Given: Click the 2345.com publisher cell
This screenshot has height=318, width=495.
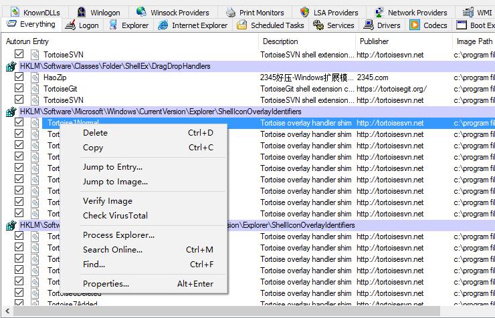Looking at the screenshot, I should point(373,77).
